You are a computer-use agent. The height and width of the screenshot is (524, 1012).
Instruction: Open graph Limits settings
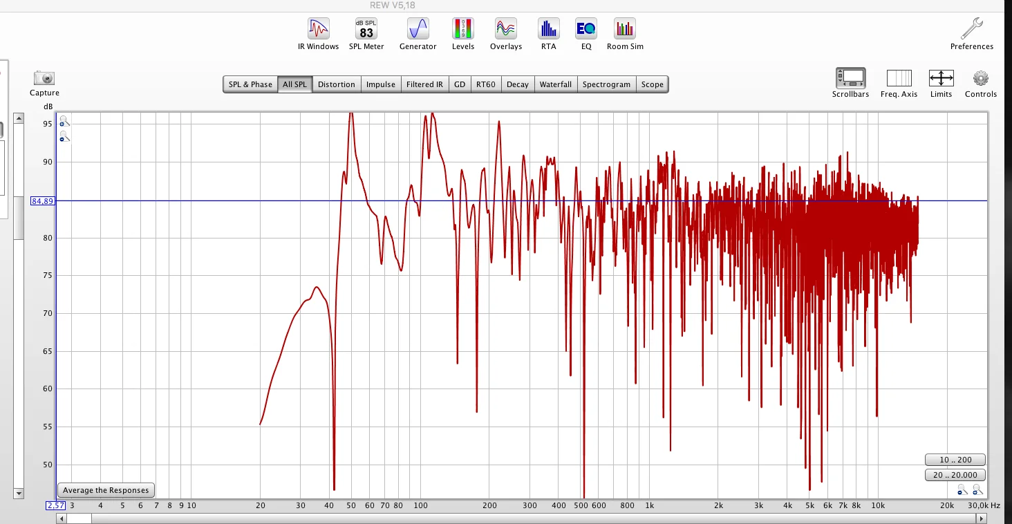(941, 83)
